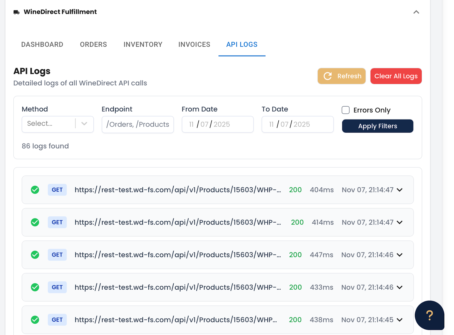This screenshot has height=335, width=454.
Task: Select the Invoices tab
Action: 194,44
